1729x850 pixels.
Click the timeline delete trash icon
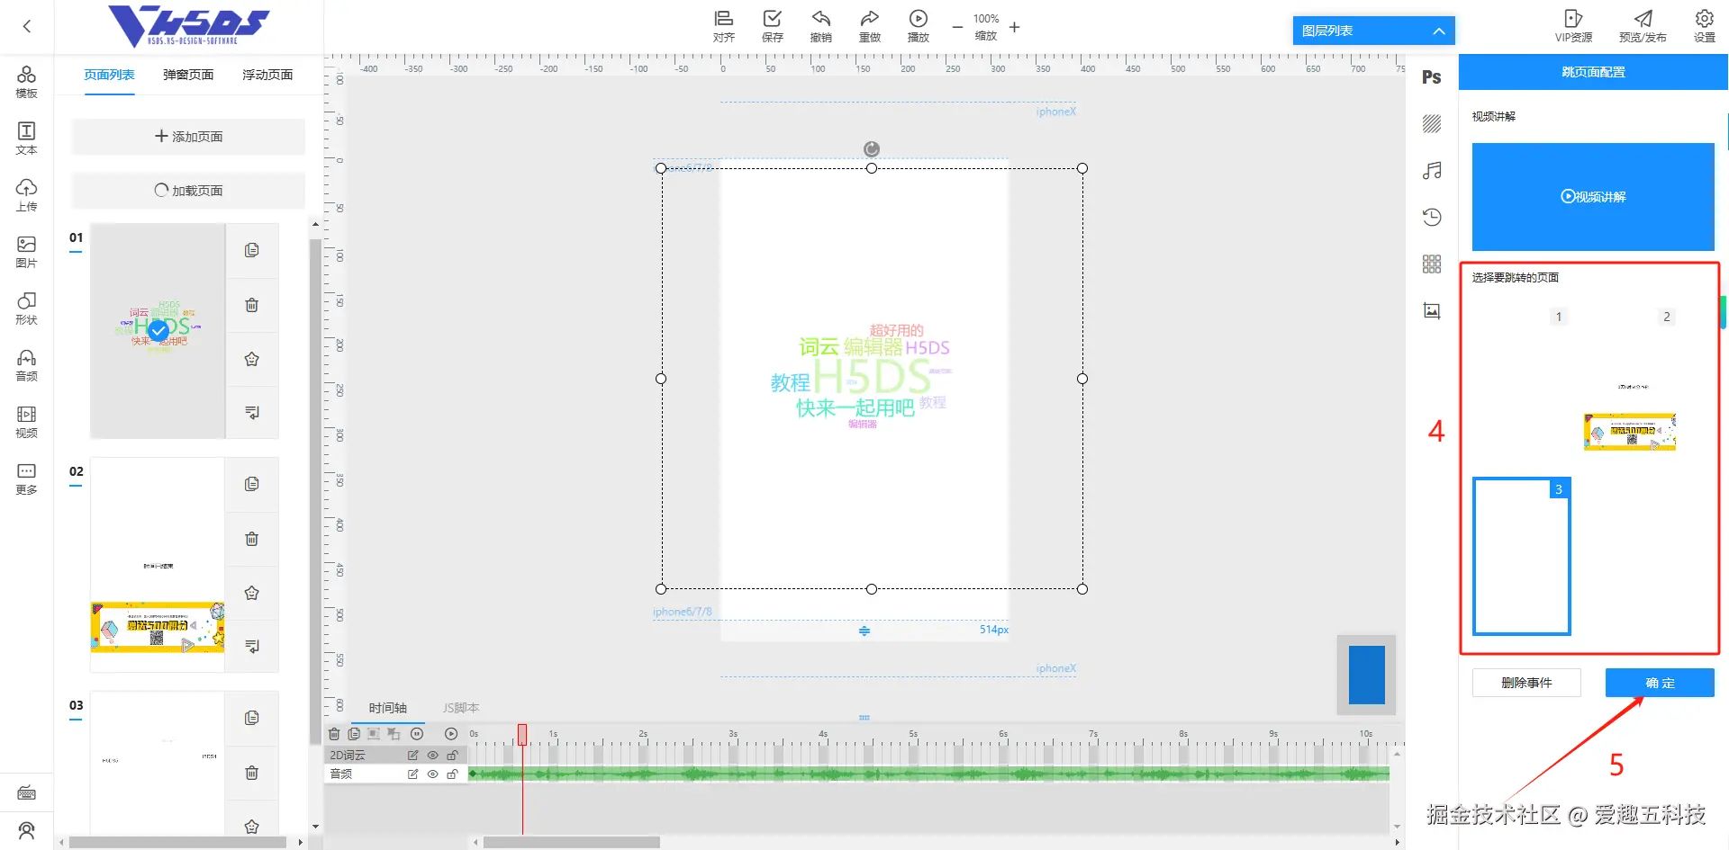[334, 734]
